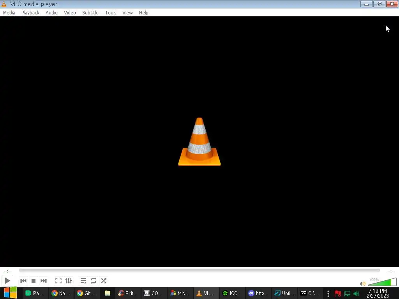Click the playback seek bar
Viewport: 399px width, 299px height.
pyautogui.click(x=199, y=271)
